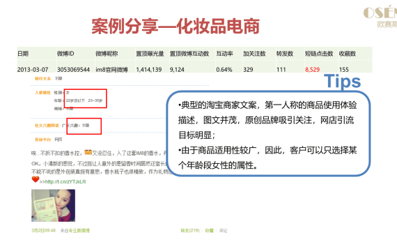Click the 转发(219) repost link
Viewport: 397px width, 251px height.
190,231
